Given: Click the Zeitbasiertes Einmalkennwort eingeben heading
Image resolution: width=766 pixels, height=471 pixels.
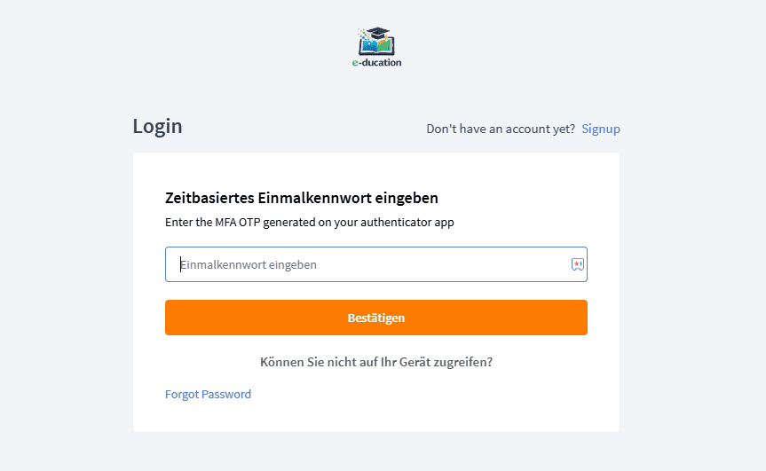Looking at the screenshot, I should [x=302, y=198].
